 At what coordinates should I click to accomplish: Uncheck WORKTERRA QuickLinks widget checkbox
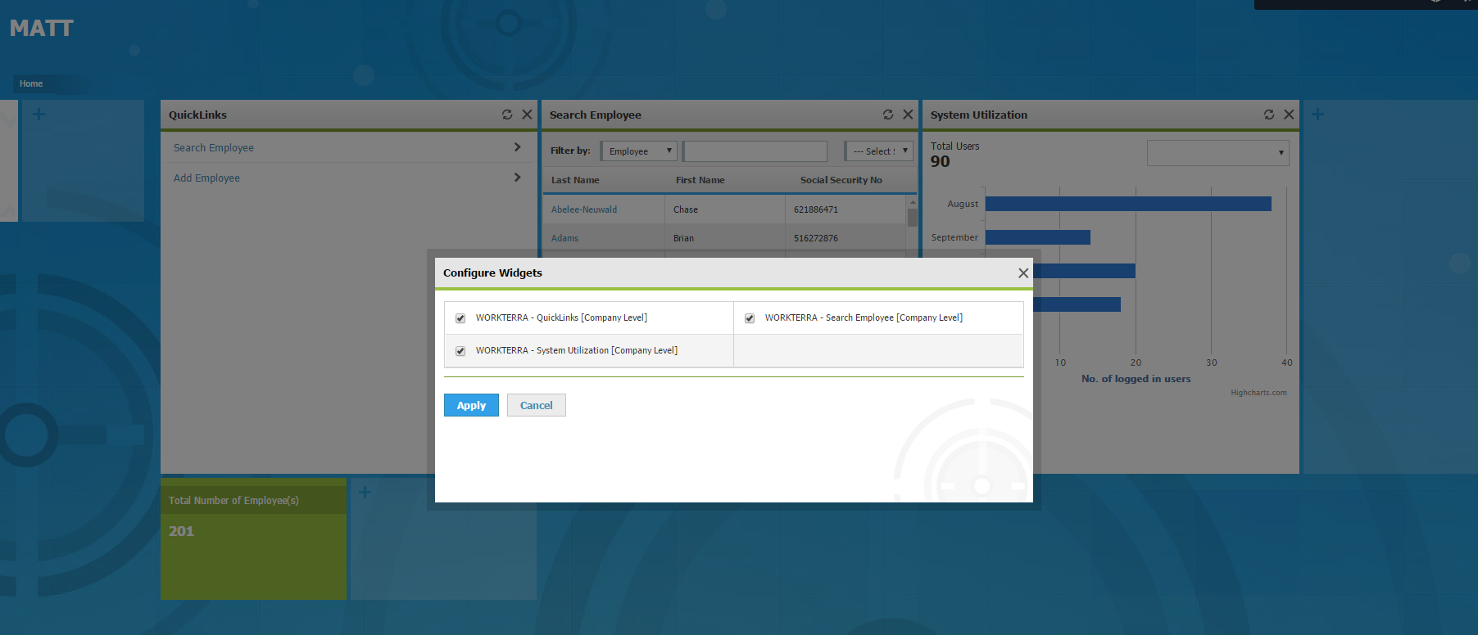(460, 318)
